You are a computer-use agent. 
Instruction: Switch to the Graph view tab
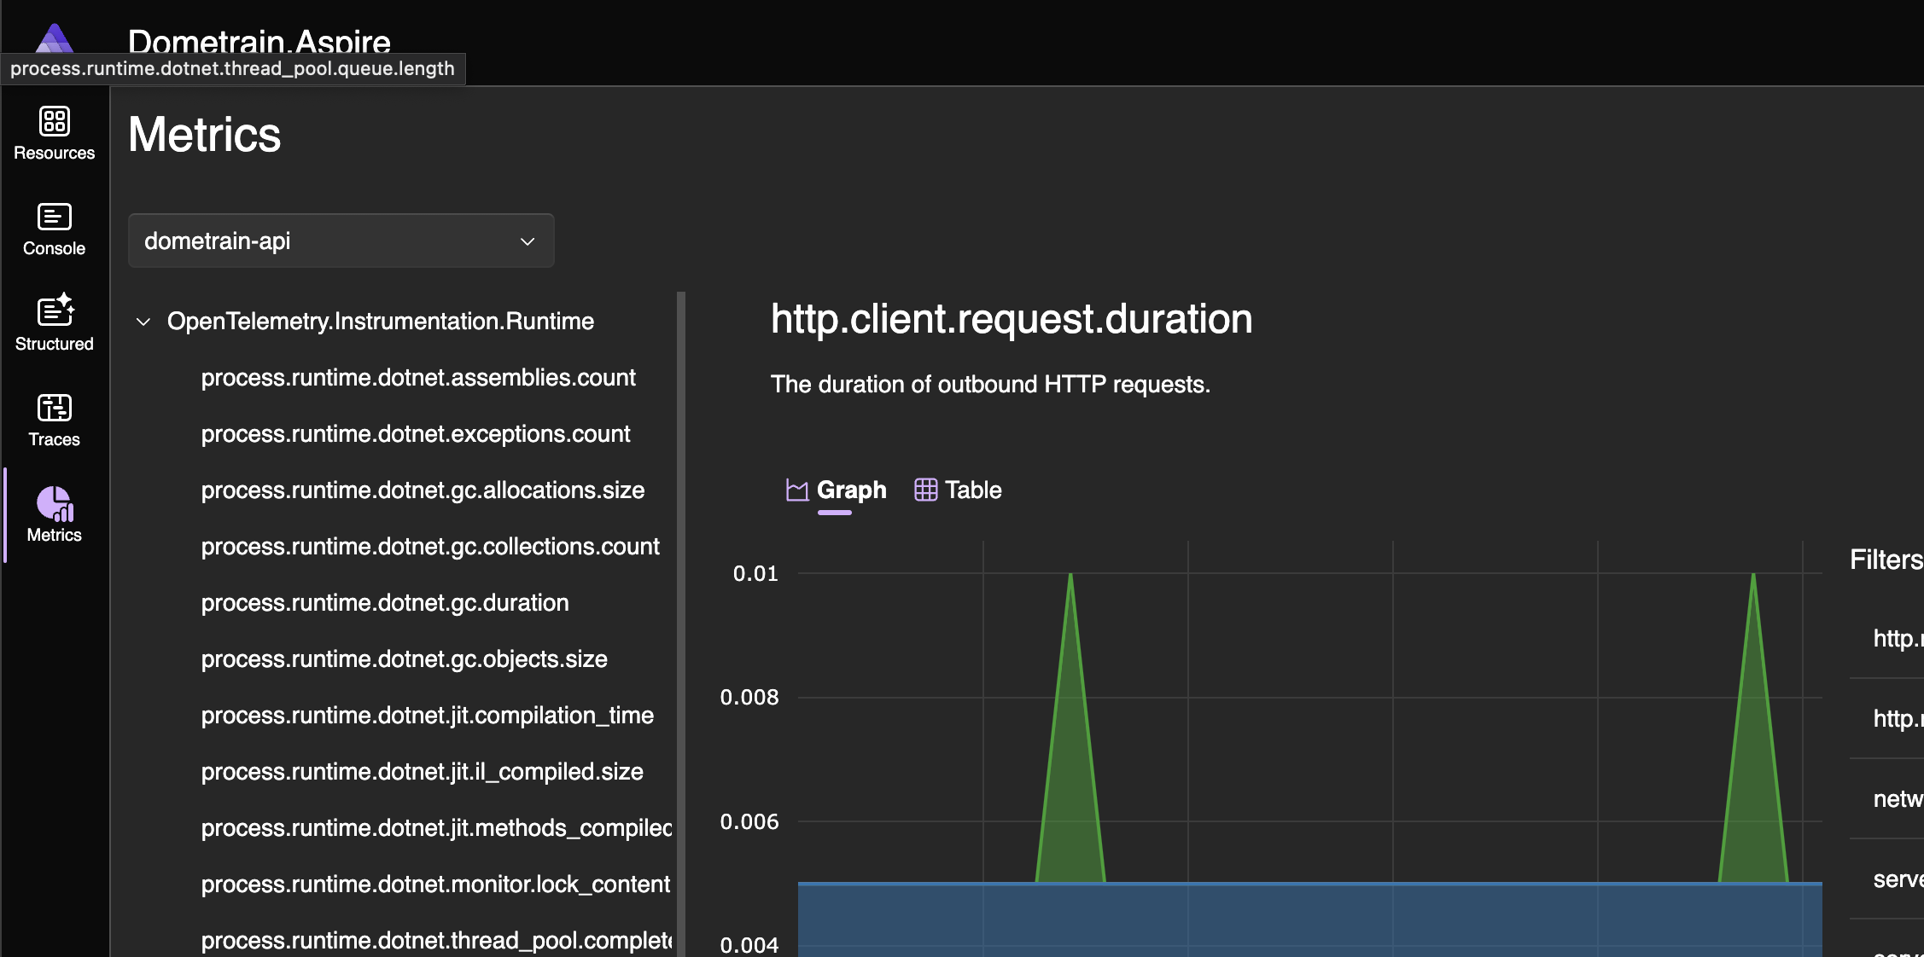(851, 490)
